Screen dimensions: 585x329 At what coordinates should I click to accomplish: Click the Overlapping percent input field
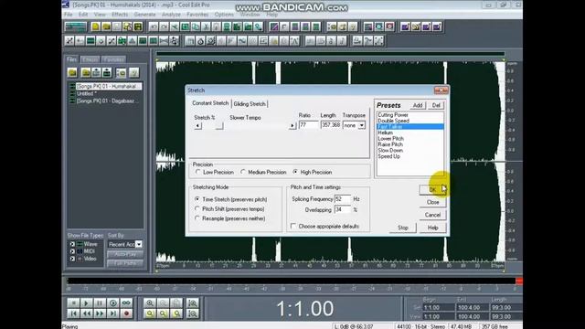coord(343,209)
